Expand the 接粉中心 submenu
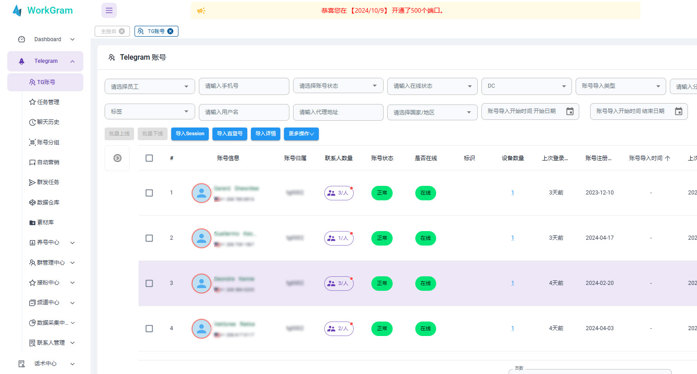This screenshot has height=374, width=697. tap(72, 283)
